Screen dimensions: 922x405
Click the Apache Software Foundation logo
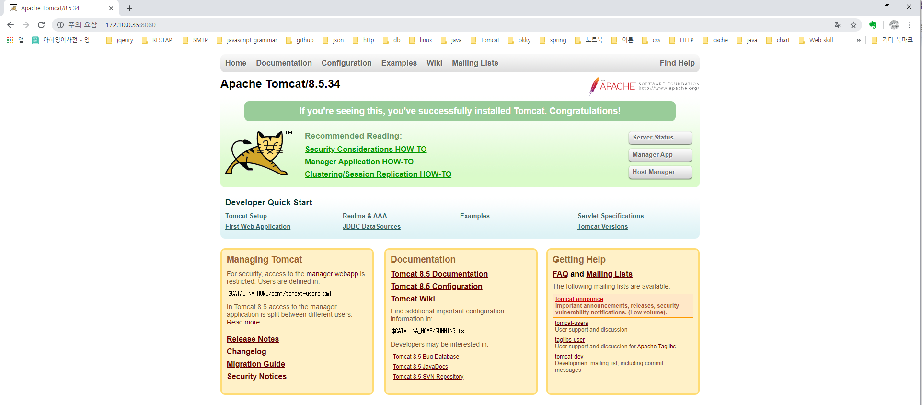point(644,86)
